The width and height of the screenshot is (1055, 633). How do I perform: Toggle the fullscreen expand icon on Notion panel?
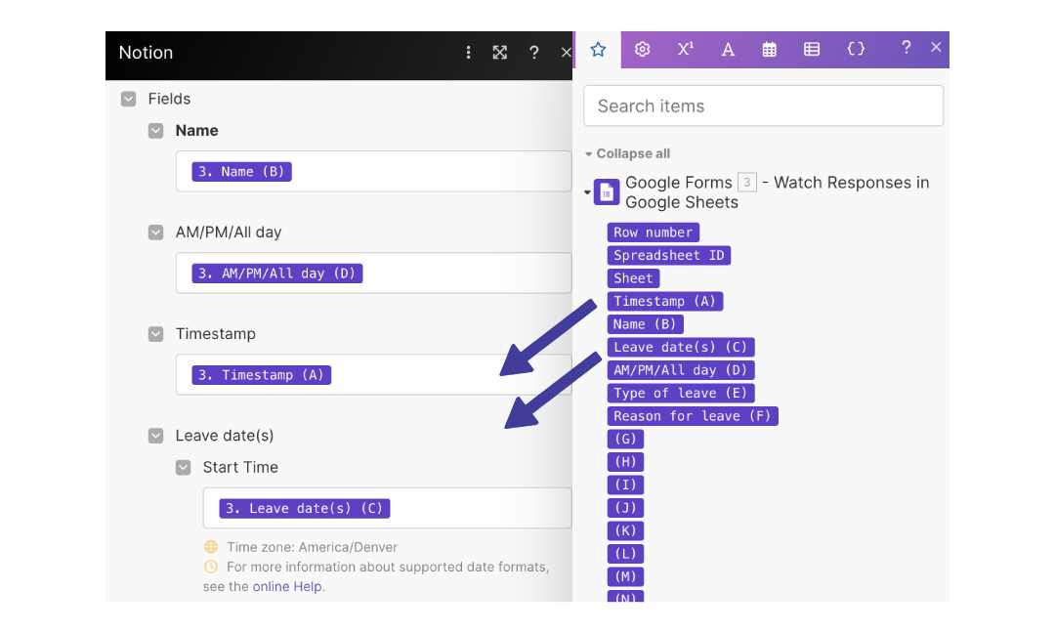click(500, 53)
